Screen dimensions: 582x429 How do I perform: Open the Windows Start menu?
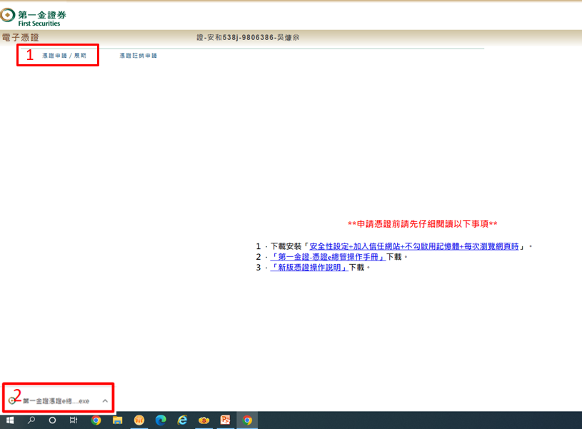(9, 420)
